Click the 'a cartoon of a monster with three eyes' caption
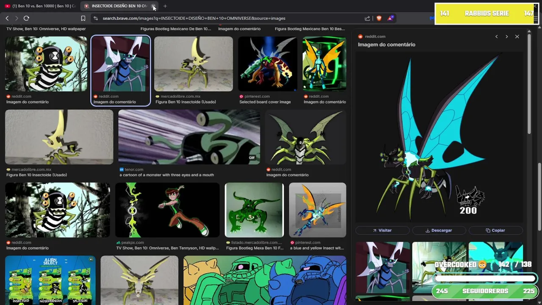542x305 pixels. (x=167, y=175)
